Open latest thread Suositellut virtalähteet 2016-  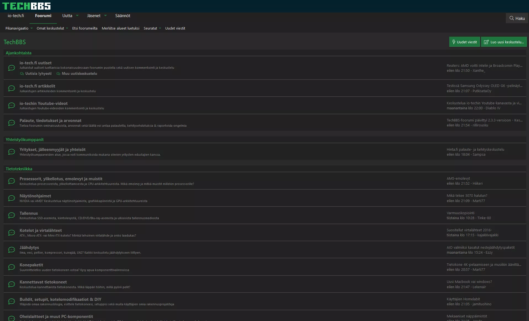(469, 230)
